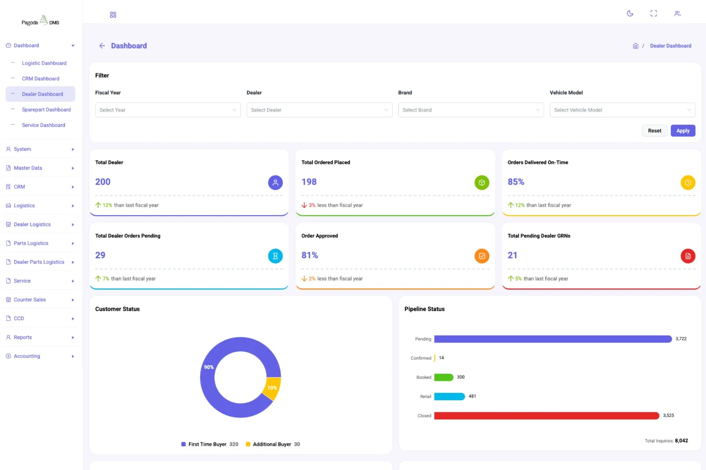Click the Total Dealer purple user icon

275,183
